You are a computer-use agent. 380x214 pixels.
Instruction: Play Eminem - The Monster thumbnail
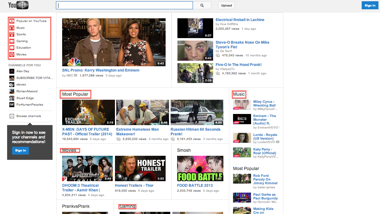[242, 119]
